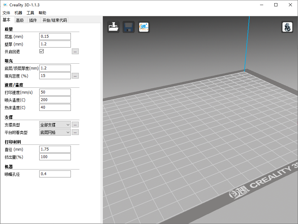The image size is (298, 224).
Task: Switch to the 插件 tab
Action: click(33, 20)
